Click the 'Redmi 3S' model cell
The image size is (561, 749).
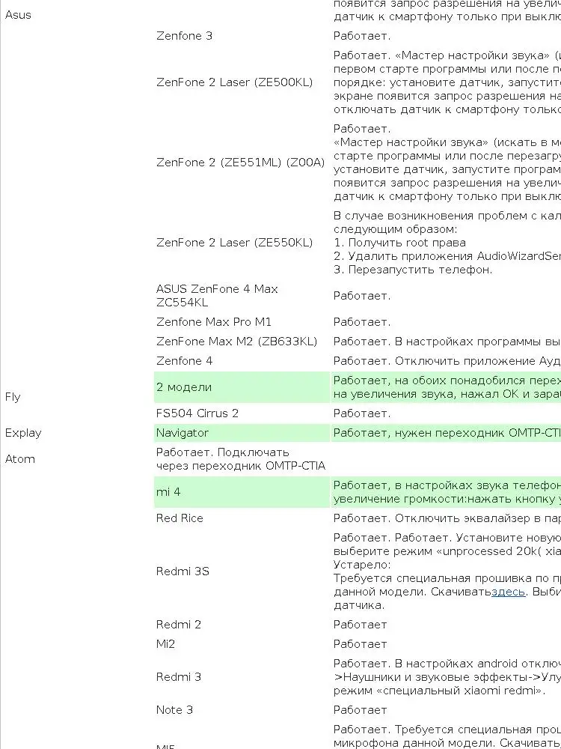point(183,571)
